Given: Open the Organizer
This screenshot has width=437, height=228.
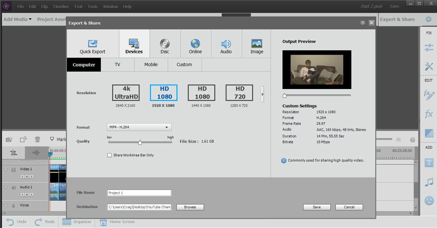Looking at the screenshot, I should [77, 222].
